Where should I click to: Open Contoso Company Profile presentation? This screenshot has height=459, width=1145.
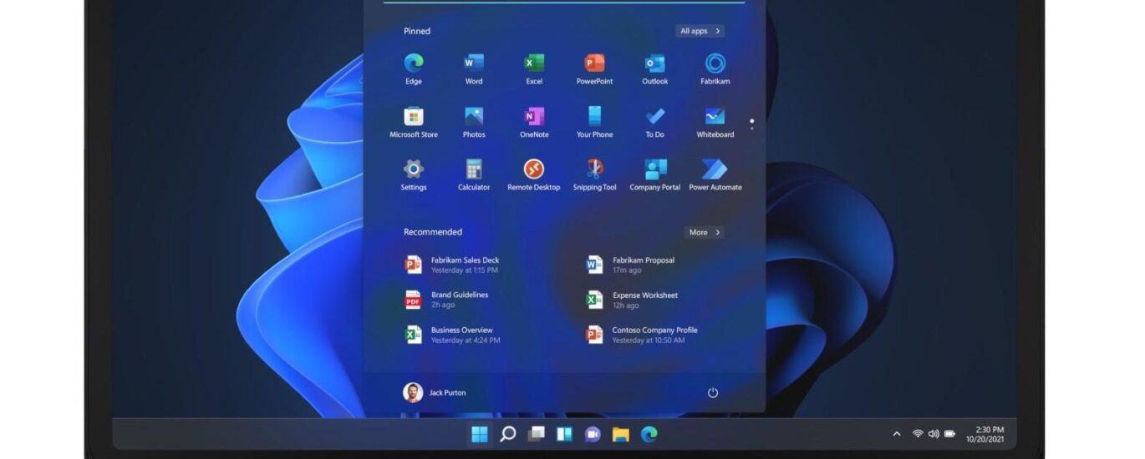642,335
